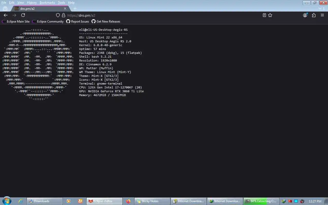
Task: Open the media player taskbar icon
Action: tap(68, 201)
